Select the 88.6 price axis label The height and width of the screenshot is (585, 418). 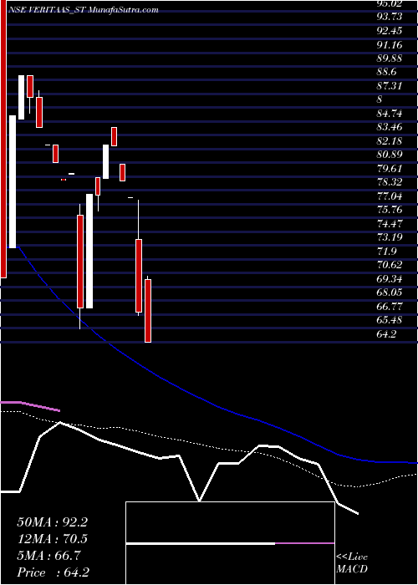(x=386, y=73)
